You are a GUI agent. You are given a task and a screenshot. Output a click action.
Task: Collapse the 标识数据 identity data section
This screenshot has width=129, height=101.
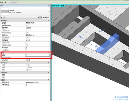pyautogui.click(x=49, y=72)
